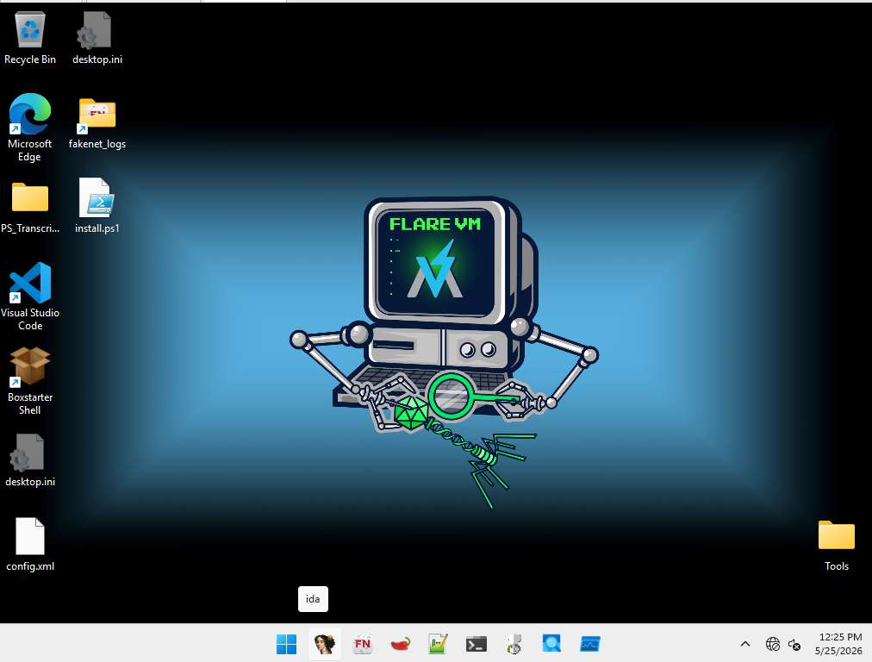The width and height of the screenshot is (872, 662).
Task: Select the desktop.ini file below Boxstarter Shell
Action: pyautogui.click(x=30, y=460)
